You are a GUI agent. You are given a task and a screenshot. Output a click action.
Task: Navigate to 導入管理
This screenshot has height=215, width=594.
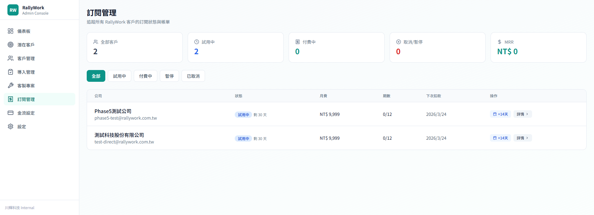coord(39,72)
